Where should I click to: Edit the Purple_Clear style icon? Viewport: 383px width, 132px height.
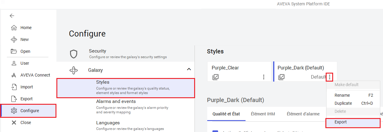tap(216, 77)
